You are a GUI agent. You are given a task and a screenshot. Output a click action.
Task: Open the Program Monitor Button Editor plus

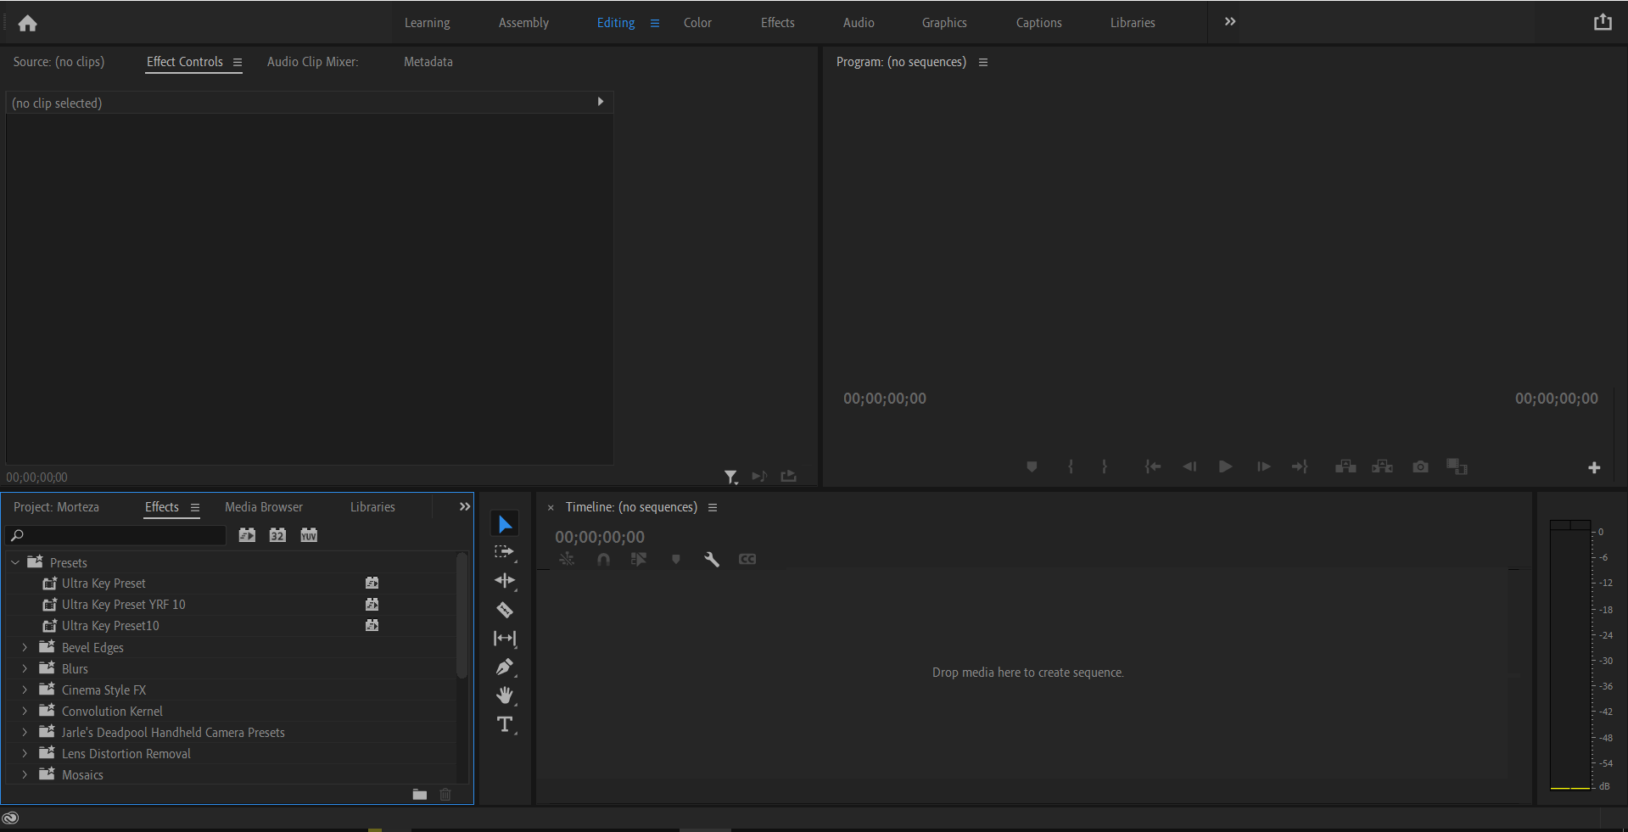[1594, 468]
